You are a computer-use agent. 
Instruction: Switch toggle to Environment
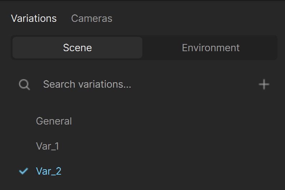[211, 48]
